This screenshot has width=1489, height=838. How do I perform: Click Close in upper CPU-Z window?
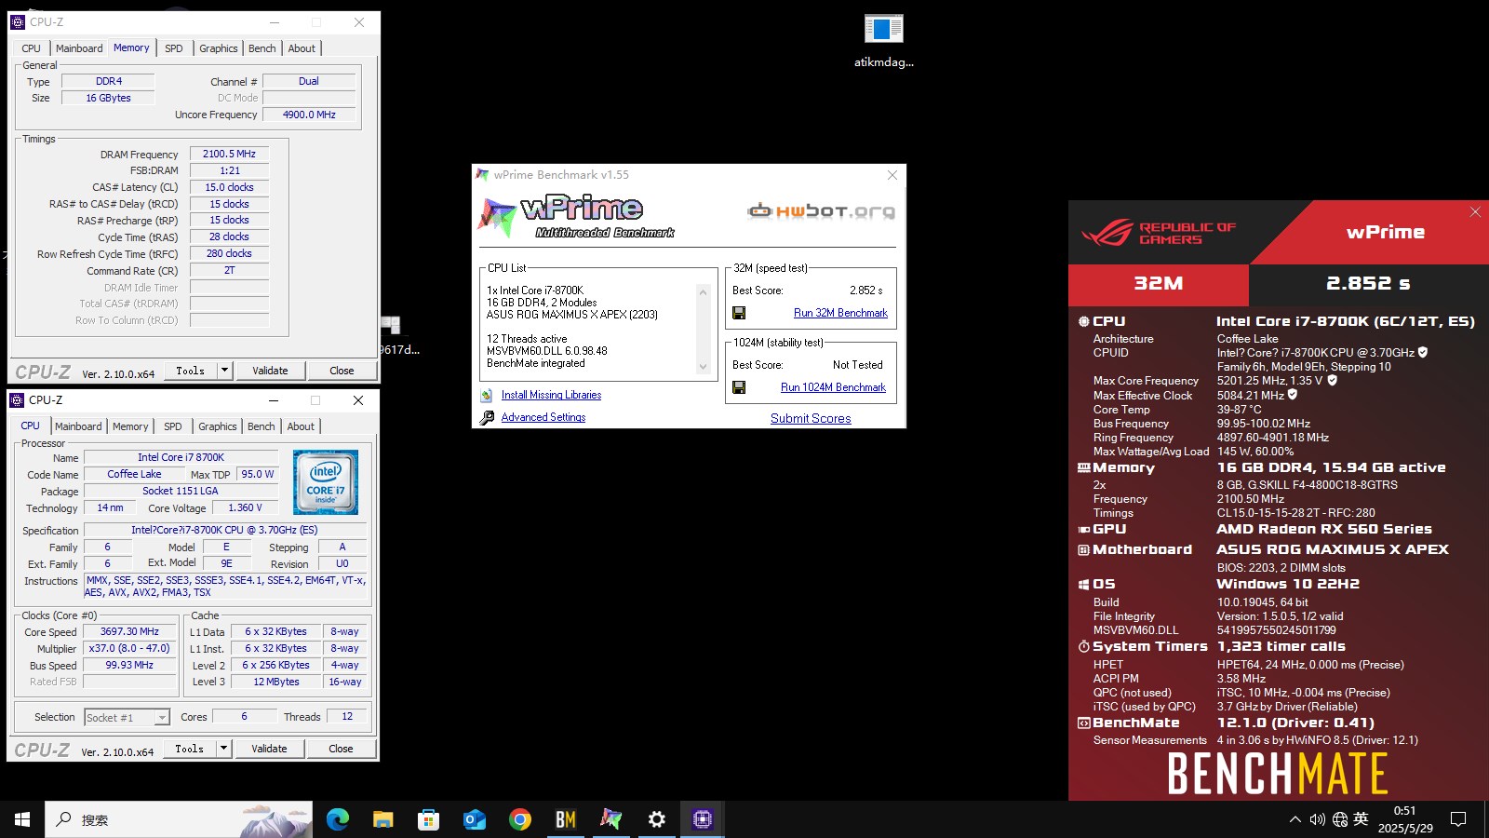coord(342,371)
